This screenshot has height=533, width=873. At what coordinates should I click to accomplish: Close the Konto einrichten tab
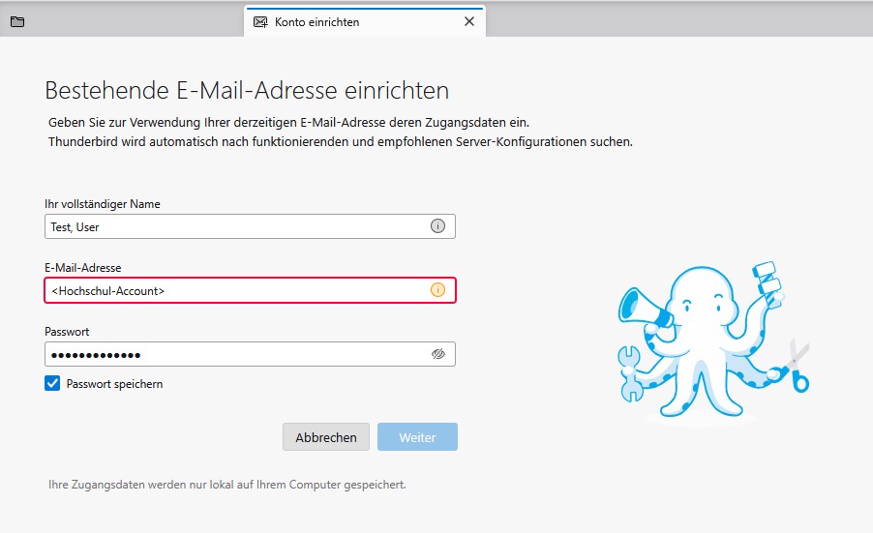(469, 21)
